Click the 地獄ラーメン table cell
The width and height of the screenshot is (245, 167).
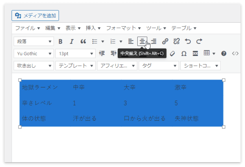[x=45, y=87]
